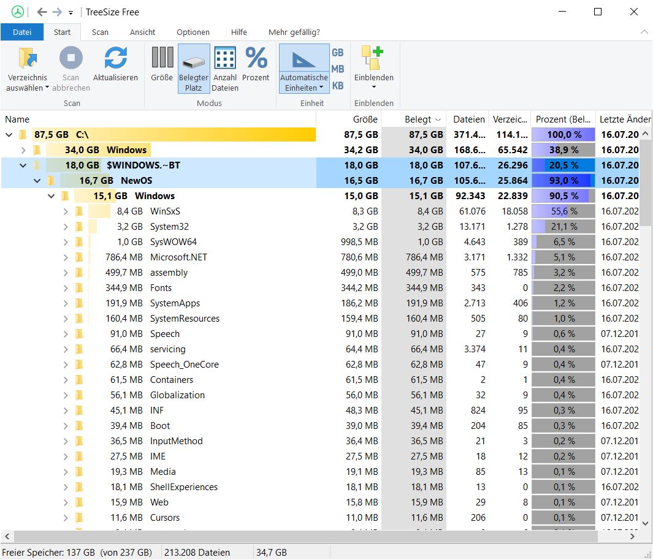This screenshot has height=560, width=653.
Task: Switch to the Scan ribbon tab
Action: [100, 32]
